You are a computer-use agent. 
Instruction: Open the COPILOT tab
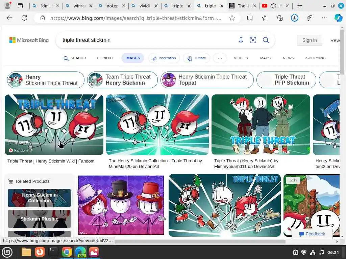105,58
